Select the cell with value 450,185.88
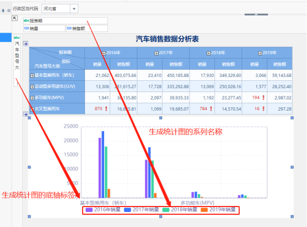 click(176, 75)
